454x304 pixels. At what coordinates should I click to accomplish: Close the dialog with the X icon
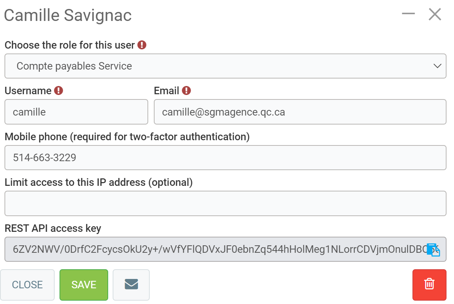tap(435, 15)
